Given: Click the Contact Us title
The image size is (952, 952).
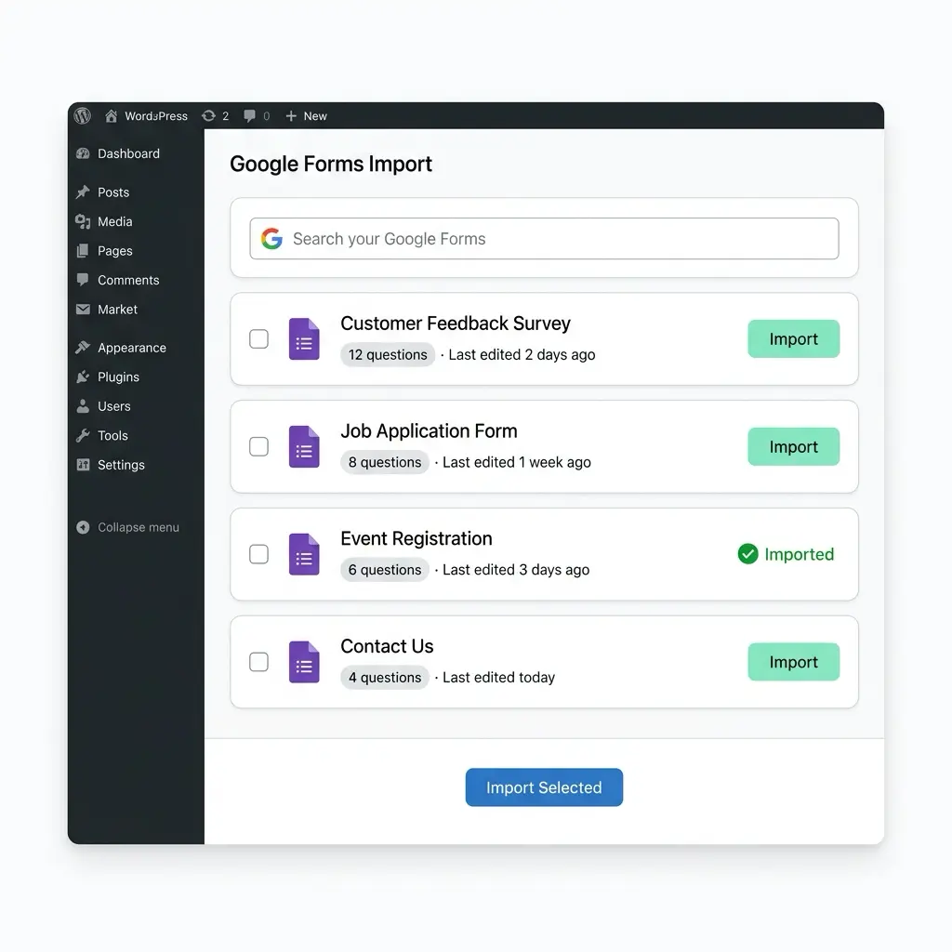Looking at the screenshot, I should tap(387, 646).
